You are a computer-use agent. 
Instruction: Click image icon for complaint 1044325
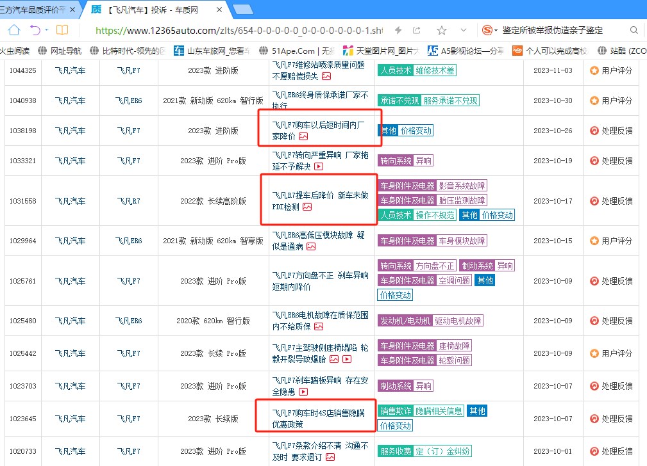[x=326, y=76]
